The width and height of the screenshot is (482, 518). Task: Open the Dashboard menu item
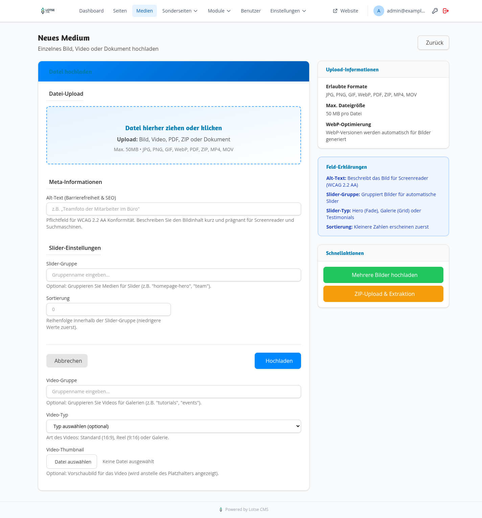point(91,11)
